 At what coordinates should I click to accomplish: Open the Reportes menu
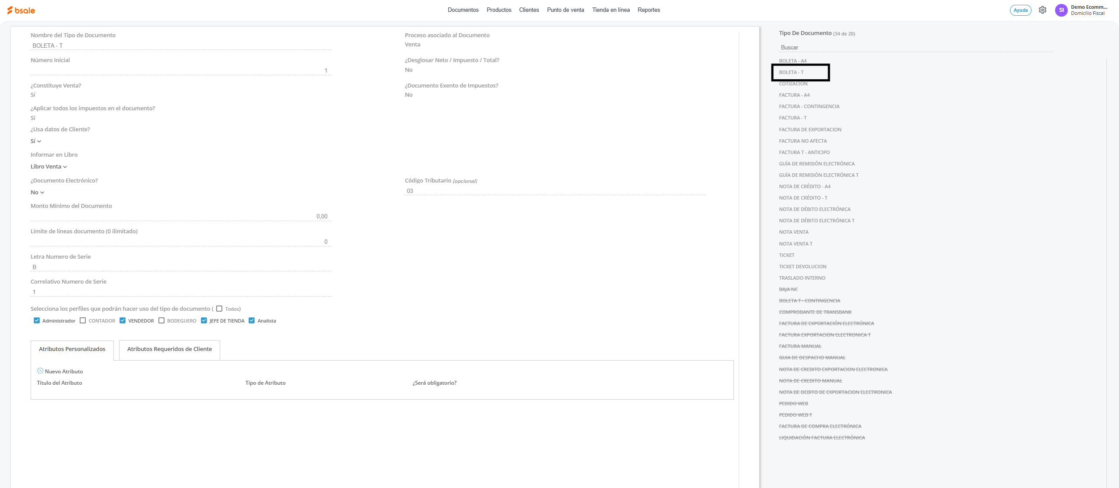(x=648, y=10)
